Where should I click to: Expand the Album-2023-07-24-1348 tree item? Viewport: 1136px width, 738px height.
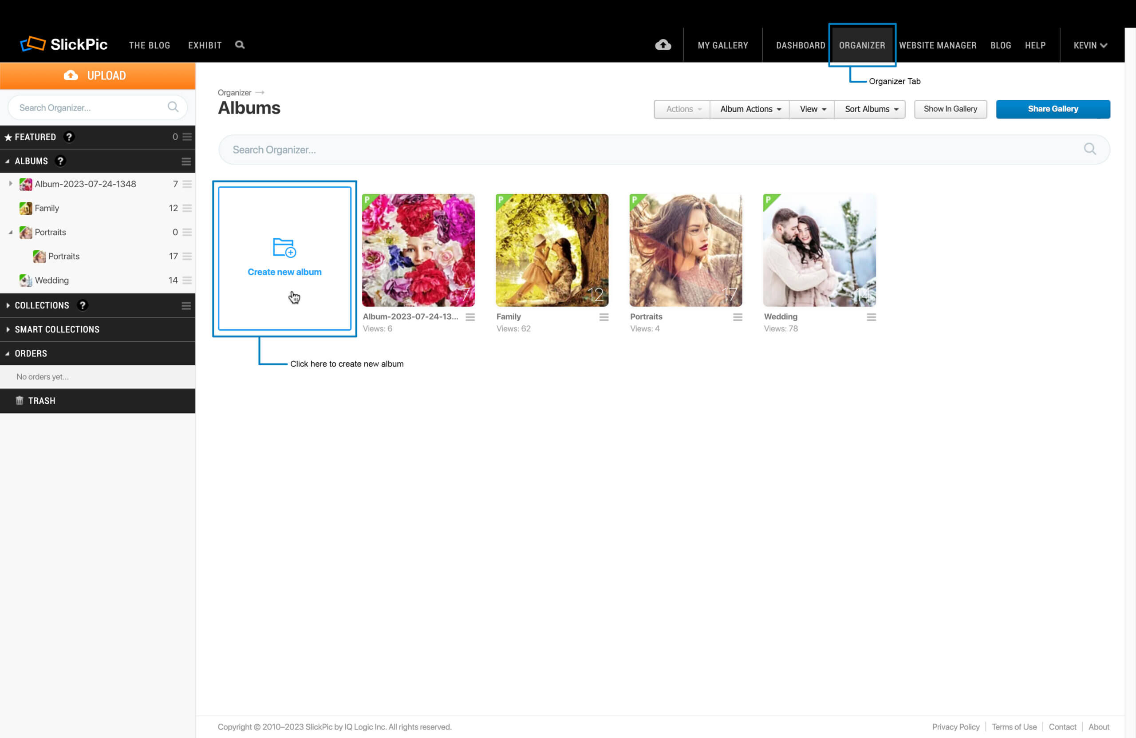tap(11, 184)
